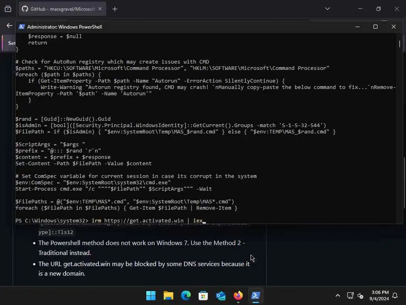Image resolution: width=406 pixels, height=305 pixels.
Task: Close the Administrator PowerShell window
Action: [394, 27]
